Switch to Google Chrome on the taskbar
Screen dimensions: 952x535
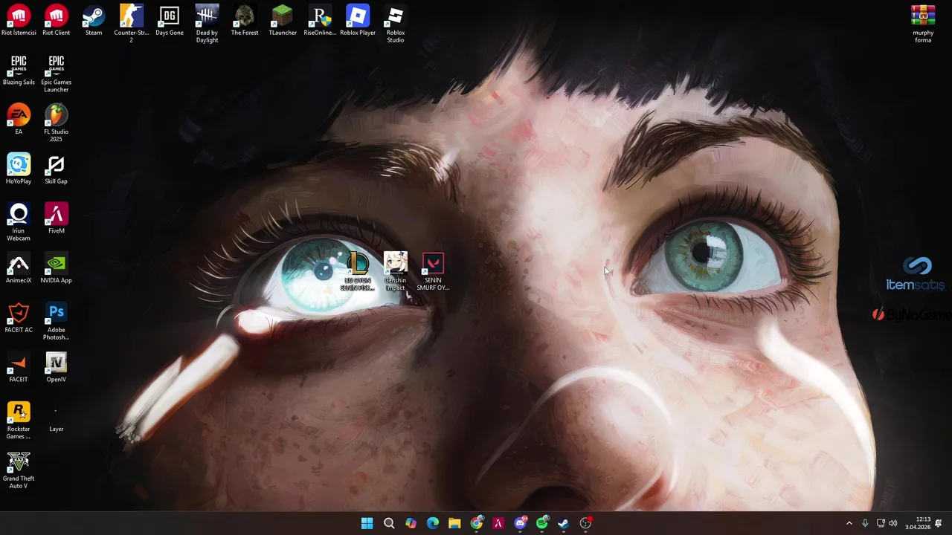click(x=477, y=523)
